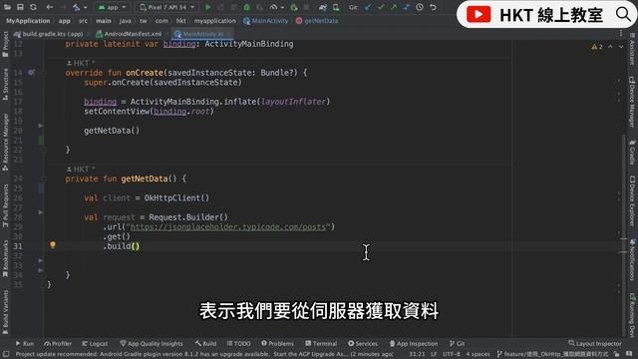The width and height of the screenshot is (638, 359).
Task: Click the Sync Project with Gradle icon
Action: (323, 7)
